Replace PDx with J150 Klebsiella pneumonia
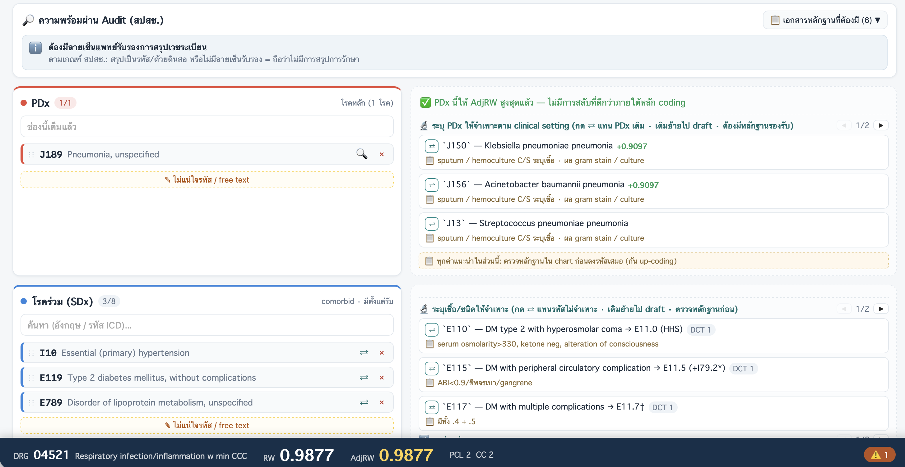Viewport: 905px width, 467px height. pos(431,146)
